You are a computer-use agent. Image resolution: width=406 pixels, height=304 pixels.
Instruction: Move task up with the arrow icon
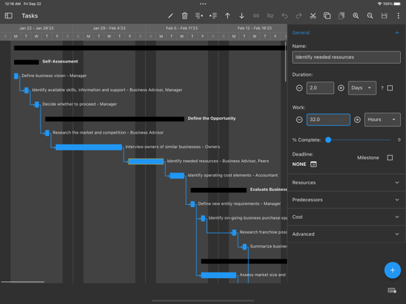[x=227, y=15]
